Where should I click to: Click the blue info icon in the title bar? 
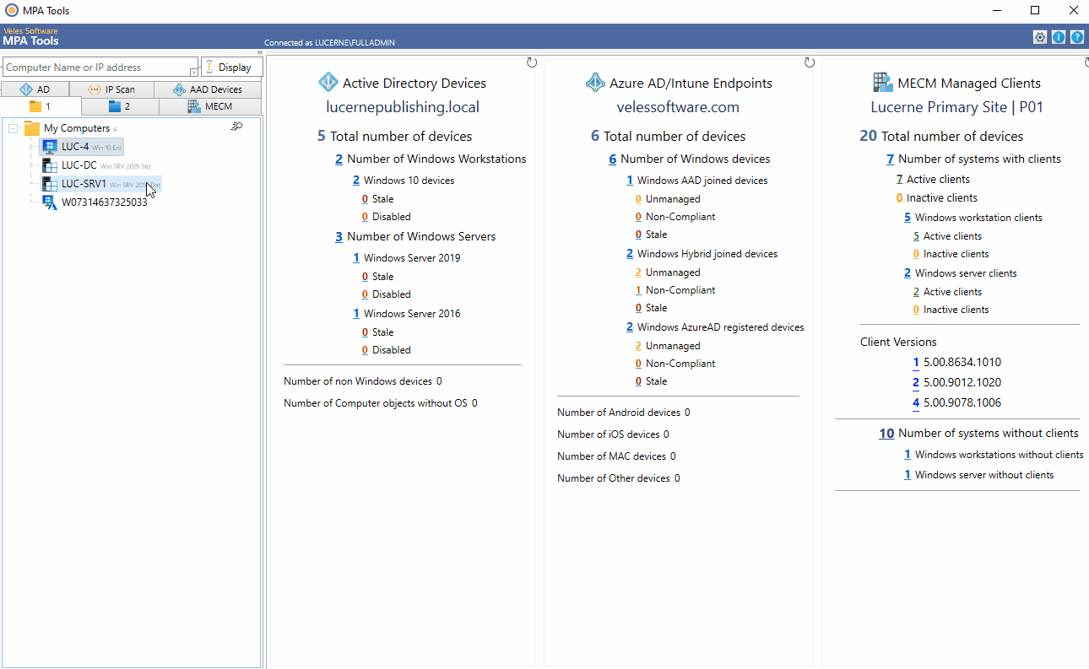[x=1058, y=37]
